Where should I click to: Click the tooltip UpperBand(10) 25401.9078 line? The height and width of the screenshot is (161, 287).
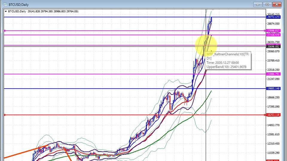tap(226, 67)
